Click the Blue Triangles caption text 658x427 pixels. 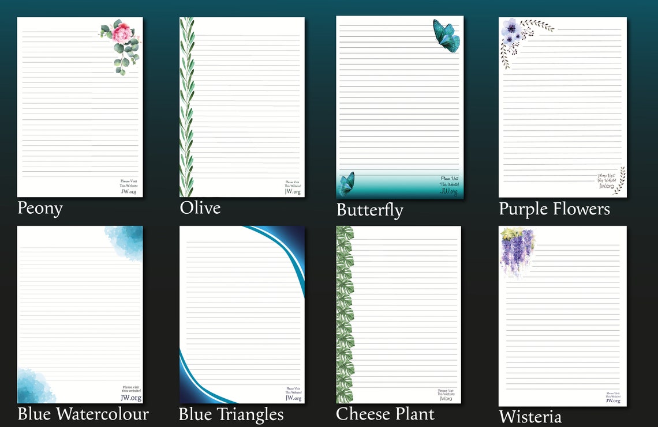[x=231, y=414]
